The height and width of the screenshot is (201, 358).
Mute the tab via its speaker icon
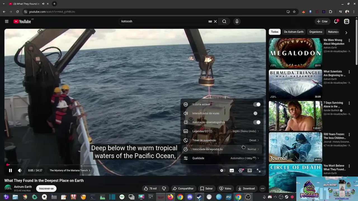(x=43, y=4)
